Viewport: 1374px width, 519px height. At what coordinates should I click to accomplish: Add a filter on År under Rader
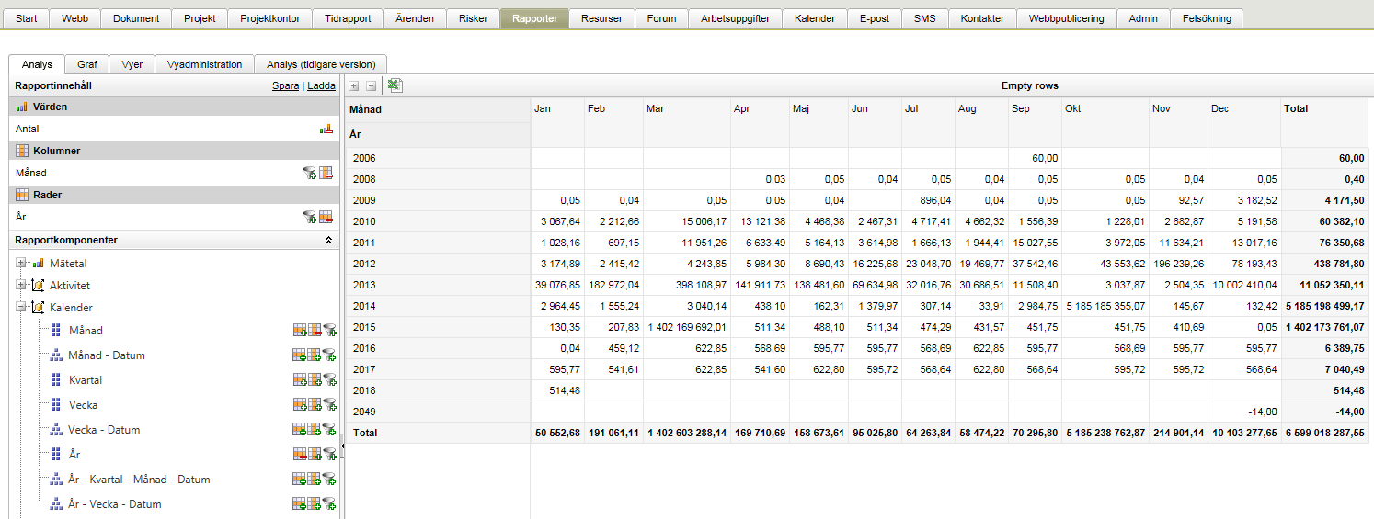point(309,217)
